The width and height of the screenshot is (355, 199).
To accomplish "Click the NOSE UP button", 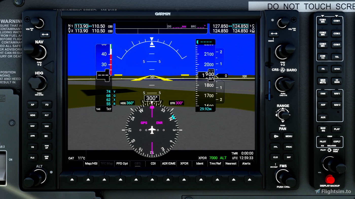I will click(x=47, y=147).
